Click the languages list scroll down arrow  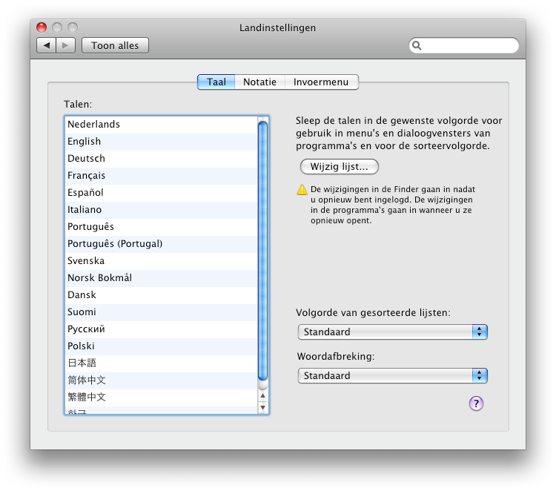point(262,407)
